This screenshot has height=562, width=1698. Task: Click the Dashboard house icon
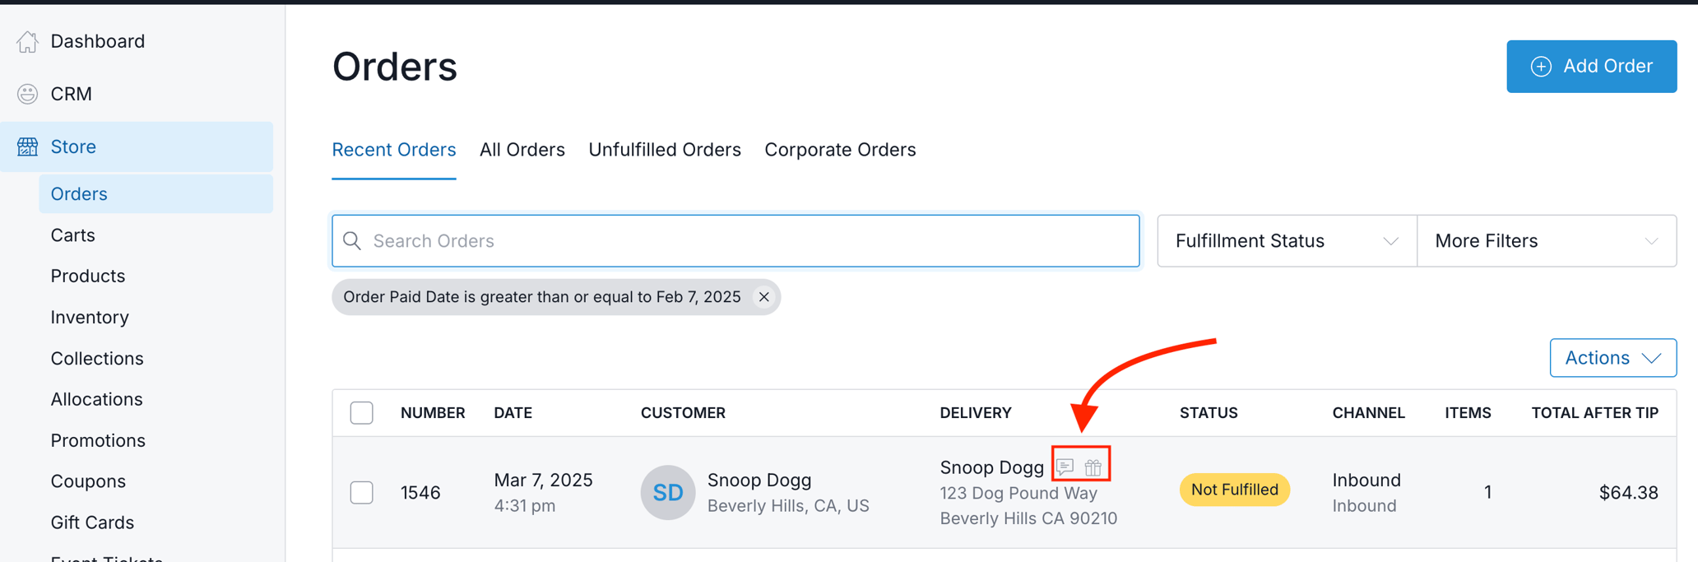pos(27,41)
